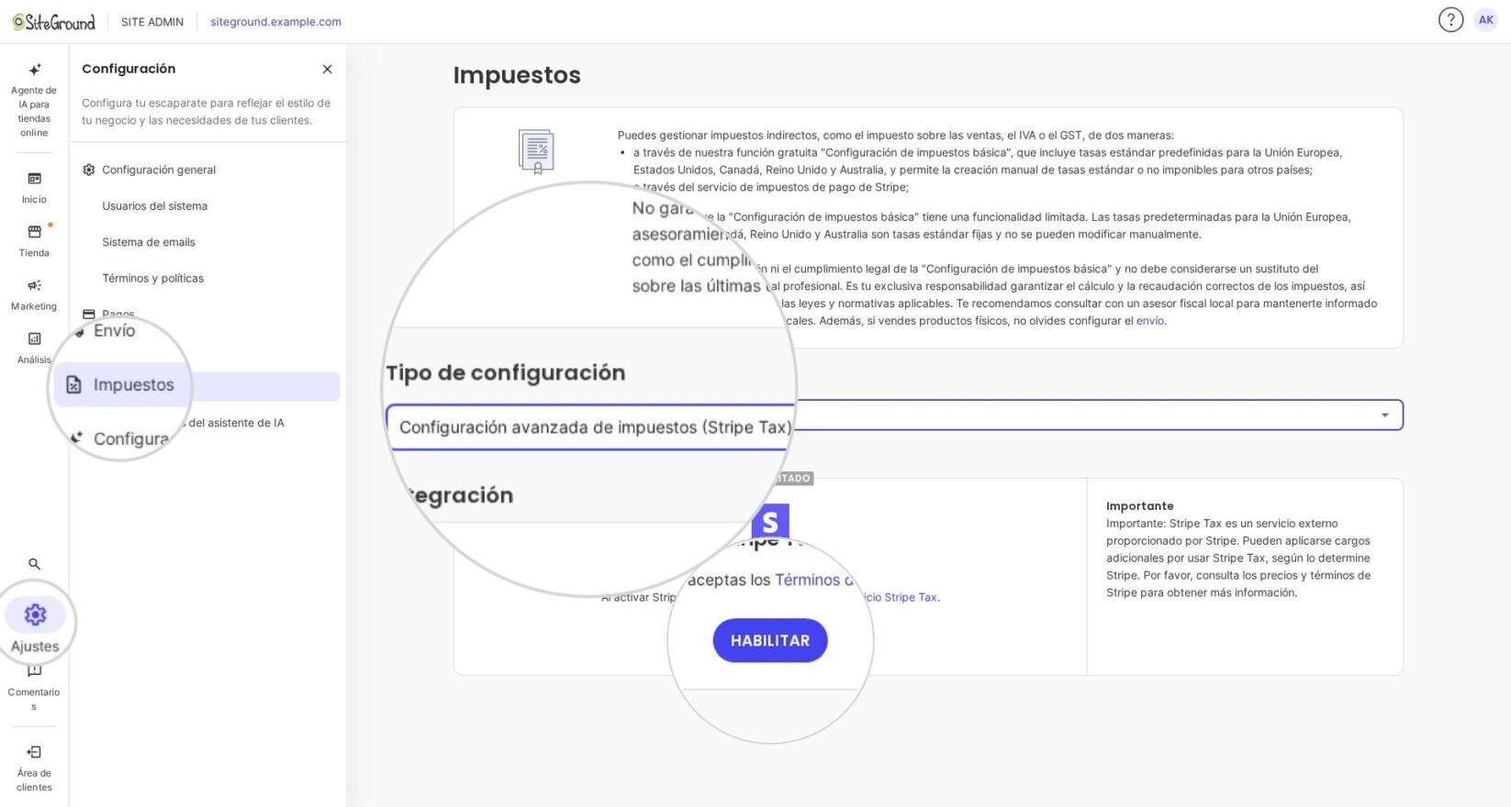Viewport: 1511px width, 807px height.
Task: Open the Tienda section
Action: 34,240
